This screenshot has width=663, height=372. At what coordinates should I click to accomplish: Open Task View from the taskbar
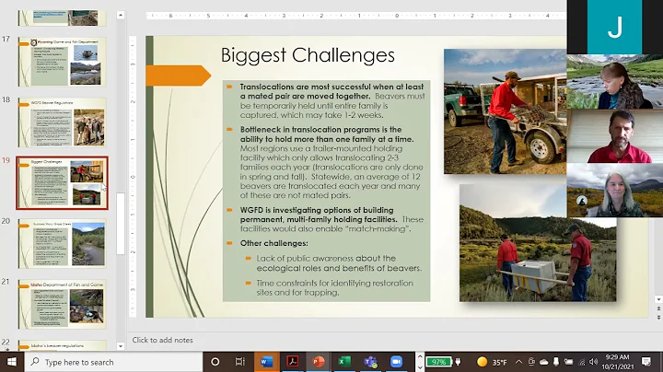coord(239,362)
